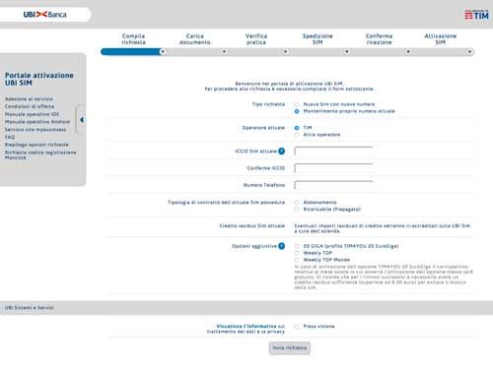The height and width of the screenshot is (376, 493).
Task: Focus the Numero Telefono input field
Action: coord(333,185)
